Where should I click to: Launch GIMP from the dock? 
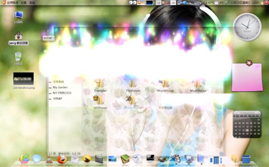tap(162, 159)
